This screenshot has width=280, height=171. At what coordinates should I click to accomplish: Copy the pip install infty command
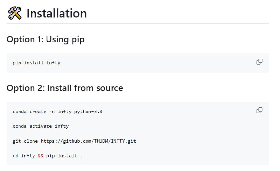(x=259, y=62)
